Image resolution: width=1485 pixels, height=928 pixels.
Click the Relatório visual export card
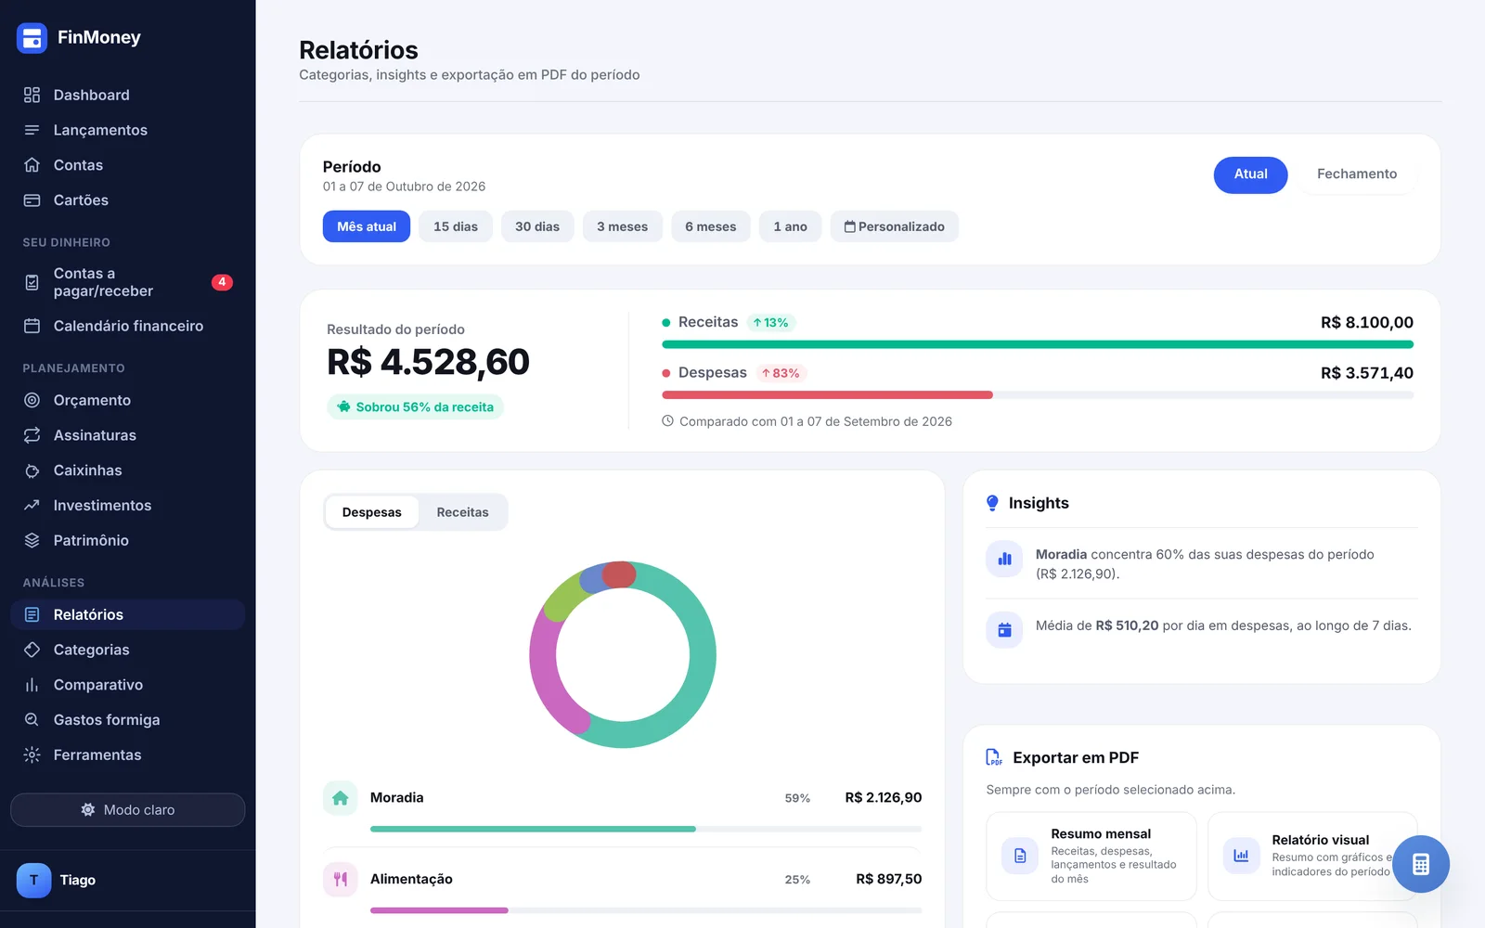pyautogui.click(x=1312, y=857)
